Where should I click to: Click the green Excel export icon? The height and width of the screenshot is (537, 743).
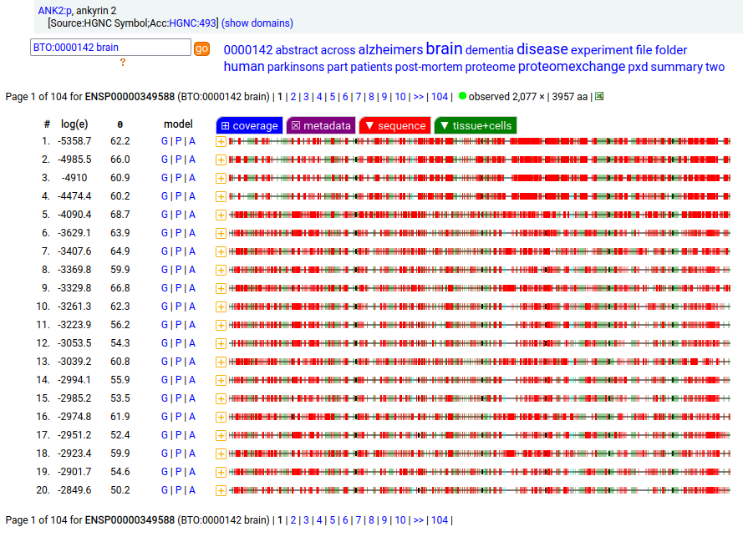coord(599,97)
